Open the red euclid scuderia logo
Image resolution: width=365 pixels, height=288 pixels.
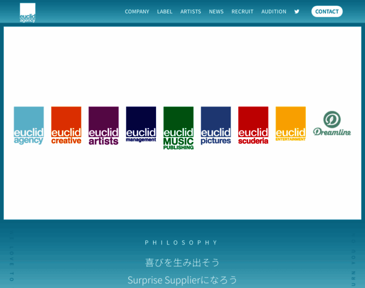253,126
